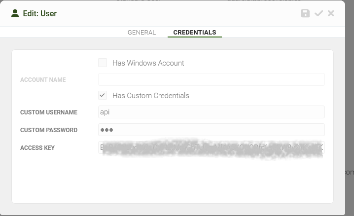This screenshot has width=354, height=216.
Task: Select the Access Key field
Action: [212, 147]
